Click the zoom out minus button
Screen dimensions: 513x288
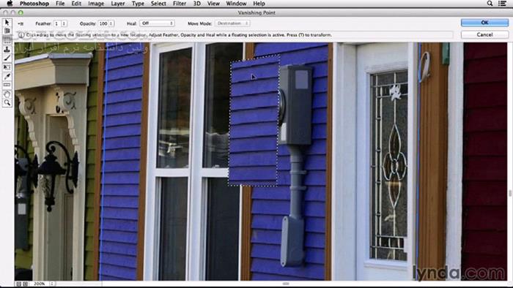click(18, 284)
